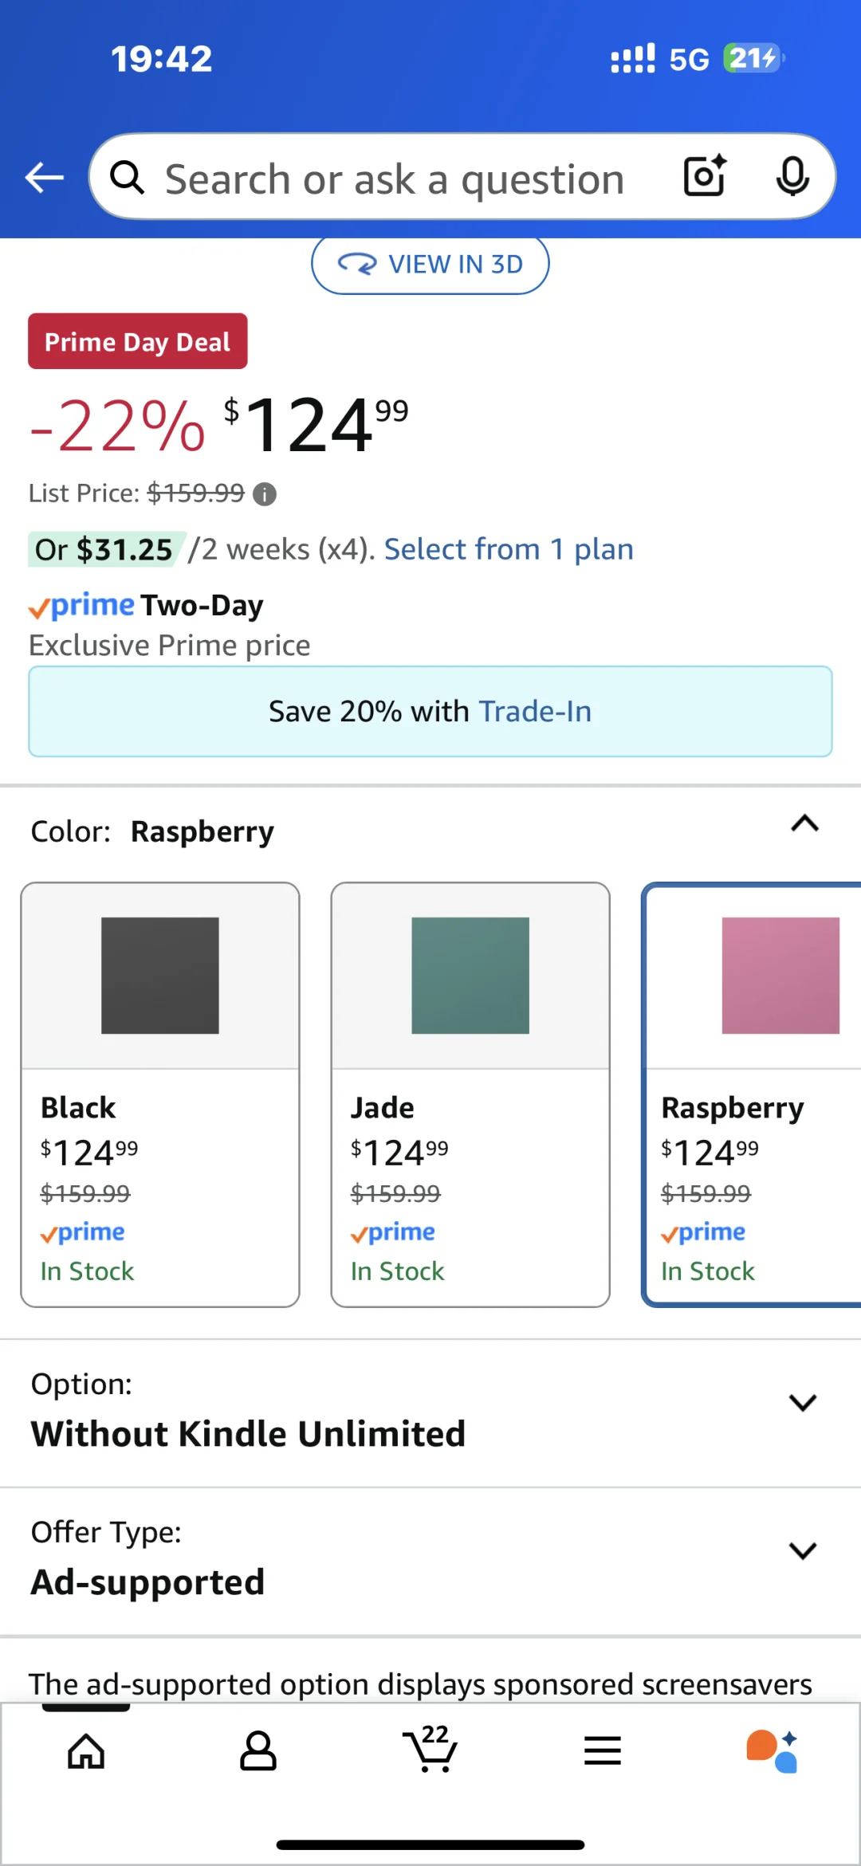Expand the Option Kindle Unlimited dropdown
The width and height of the screenshot is (861, 1866).
431,1412
